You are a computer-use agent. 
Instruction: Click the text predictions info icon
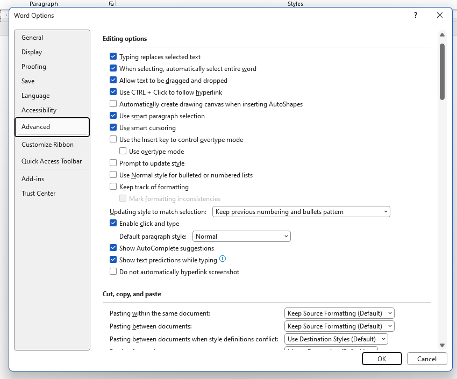[223, 259]
